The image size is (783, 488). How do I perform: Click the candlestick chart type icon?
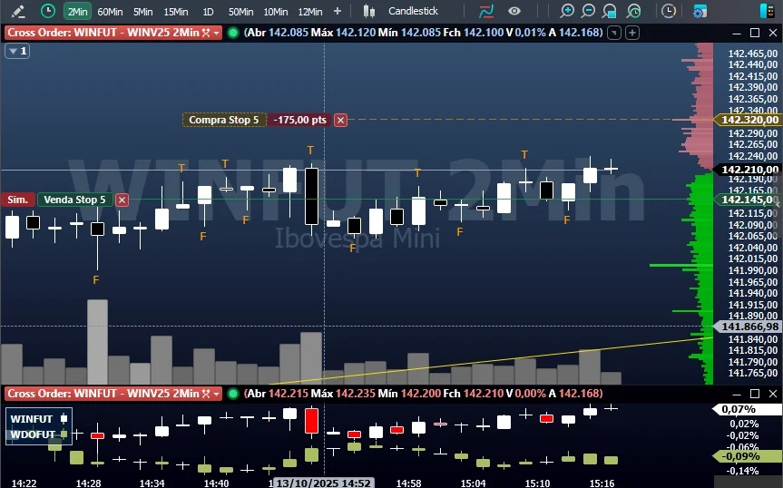pos(369,11)
